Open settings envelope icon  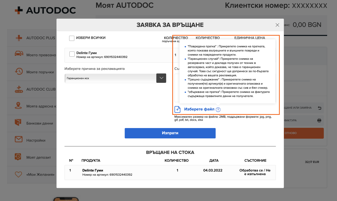(x=18, y=140)
